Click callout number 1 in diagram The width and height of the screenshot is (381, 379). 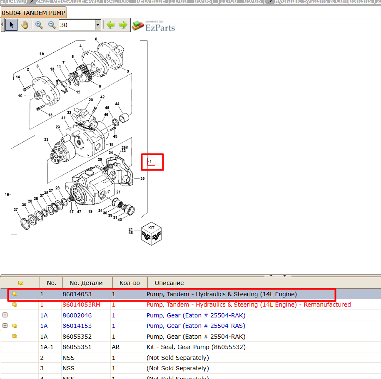click(151, 162)
